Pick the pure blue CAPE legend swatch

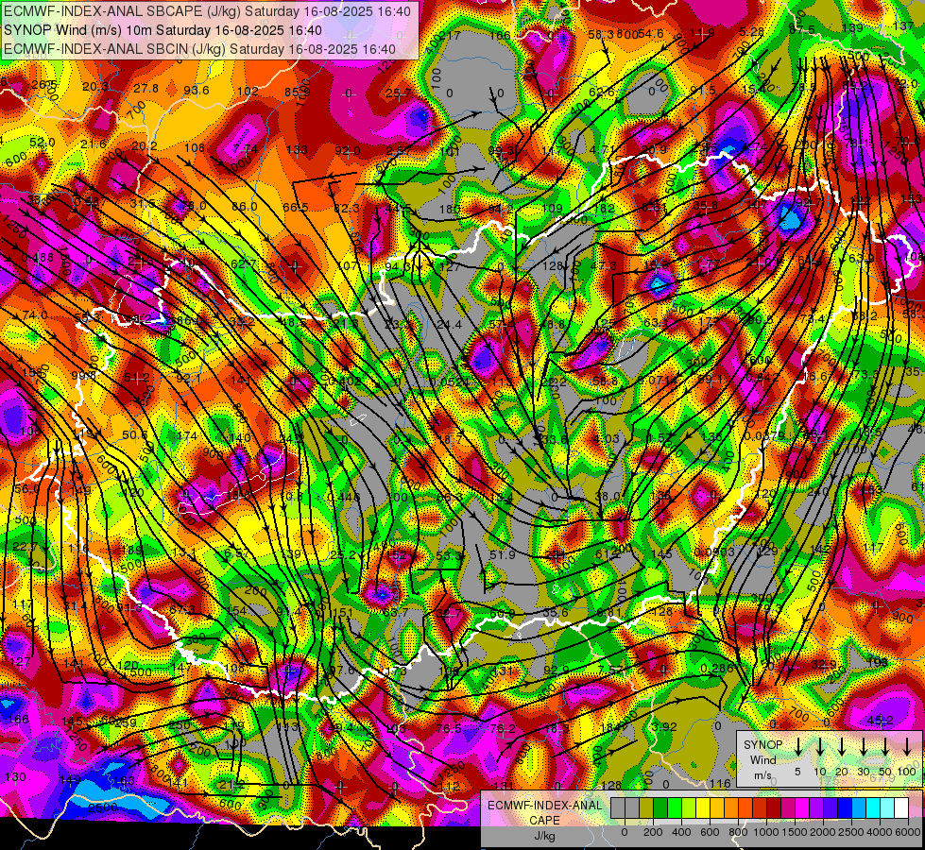tap(845, 807)
